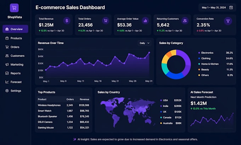Open the Forecast menu item
The width and height of the screenshot is (241, 145).
(x=15, y=82)
